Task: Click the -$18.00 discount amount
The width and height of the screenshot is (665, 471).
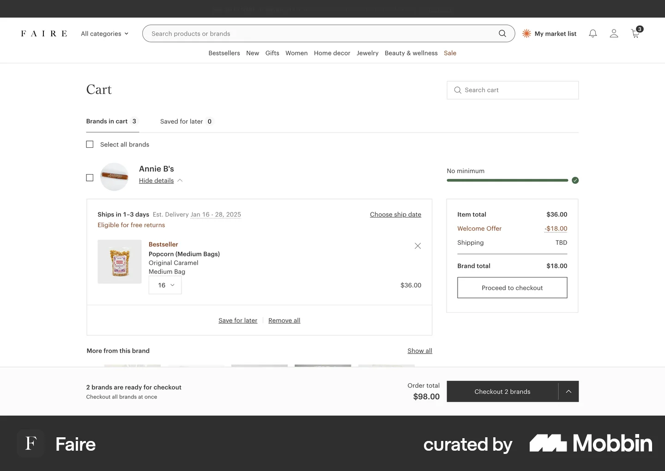Action: click(556, 229)
